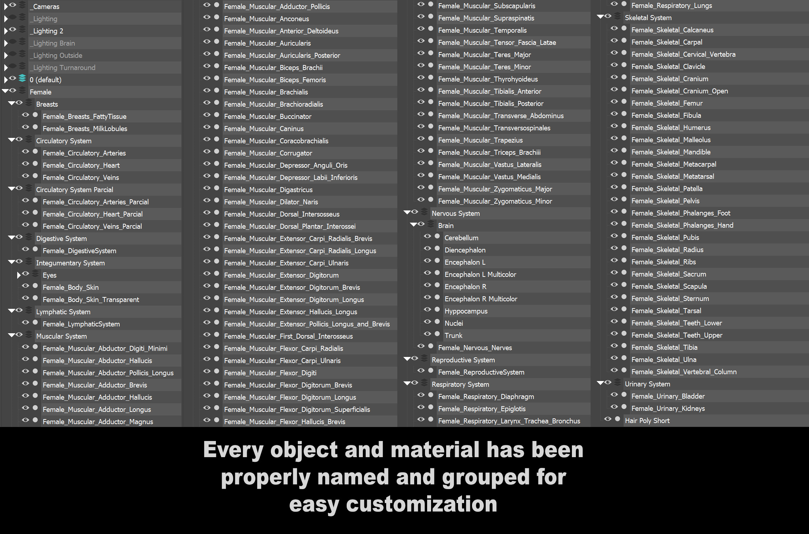Click the white dot beside Cerebellum

tap(437, 236)
